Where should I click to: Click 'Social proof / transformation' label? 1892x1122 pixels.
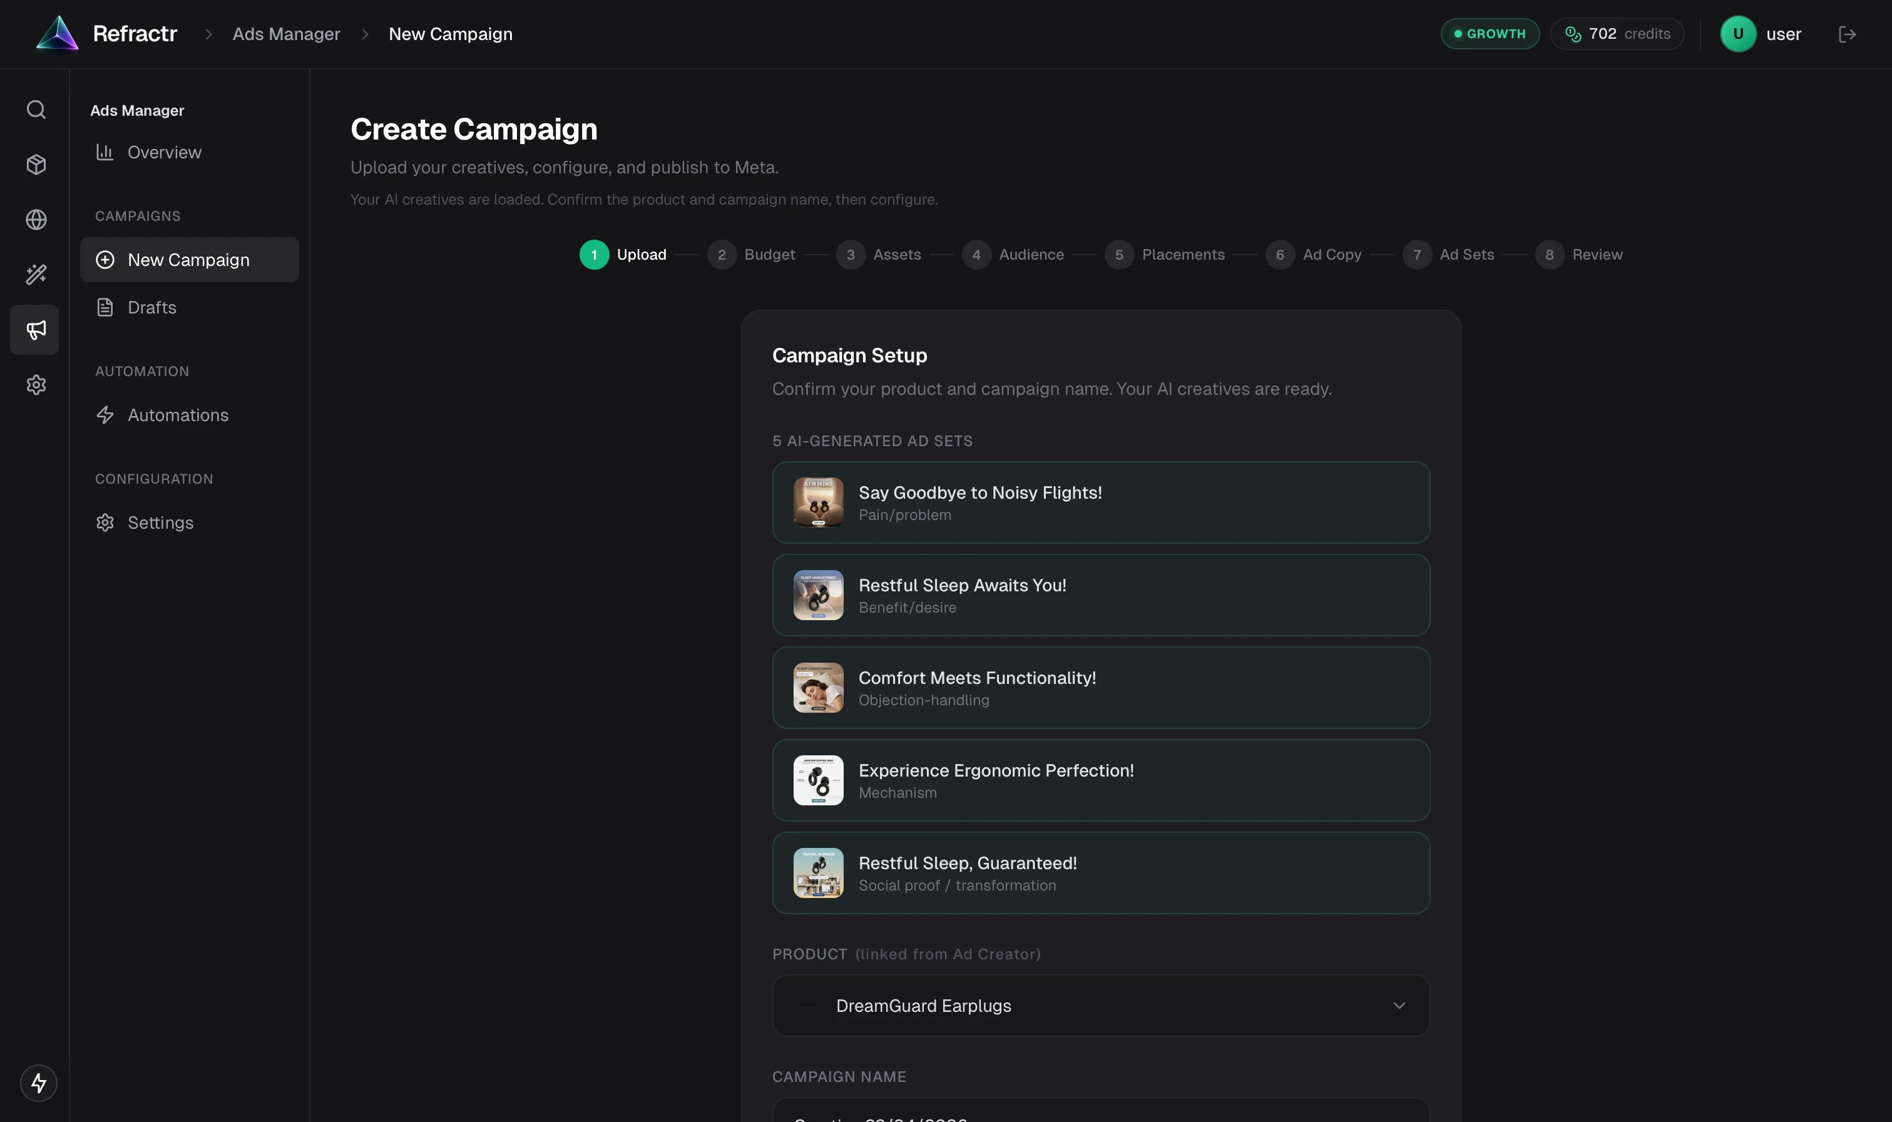[x=958, y=885]
